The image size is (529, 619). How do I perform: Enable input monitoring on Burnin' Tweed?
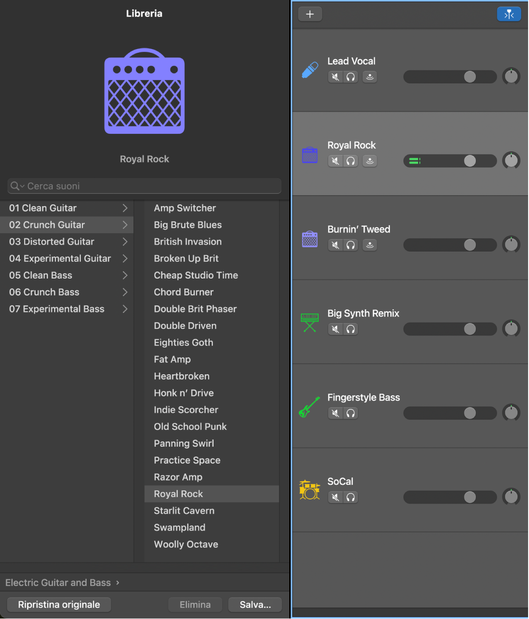pos(370,245)
